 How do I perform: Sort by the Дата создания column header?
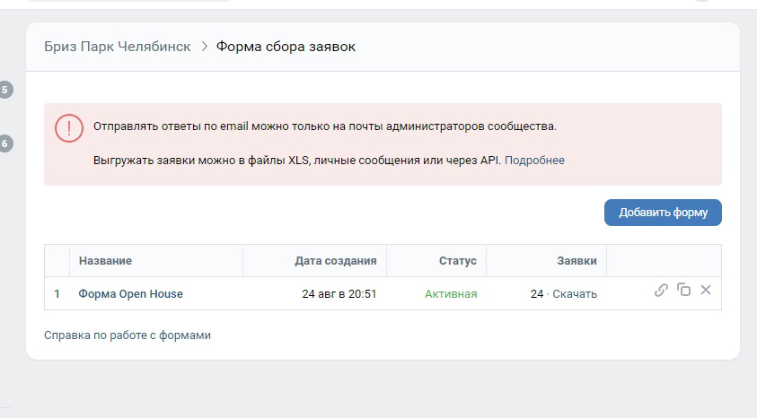[x=336, y=261]
